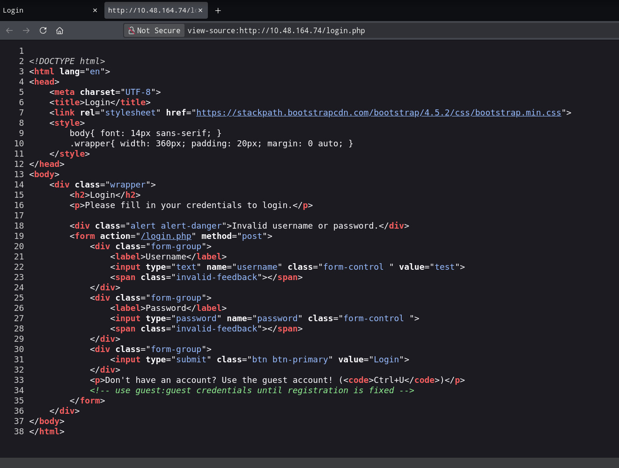
Task: Switch to the Login tab
Action: pos(42,10)
